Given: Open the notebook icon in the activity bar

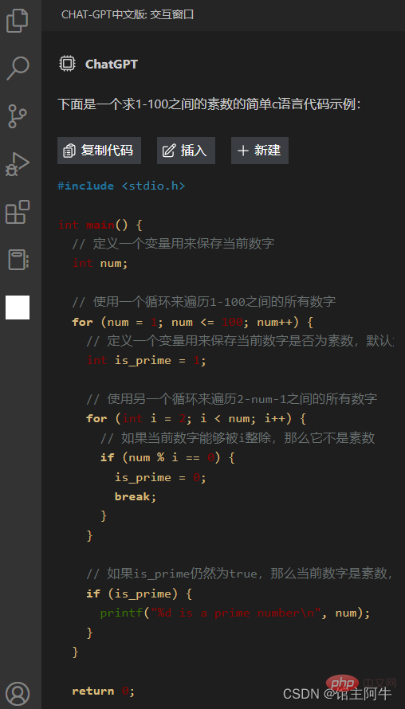Looking at the screenshot, I should tap(18, 260).
